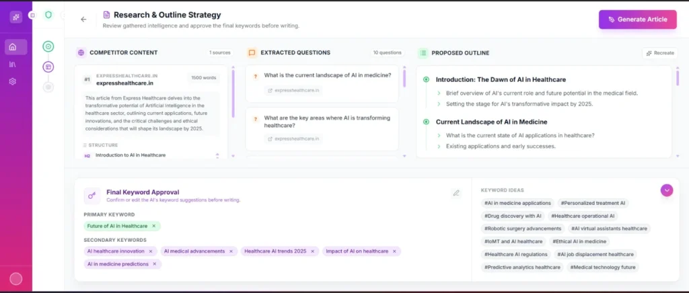Open the Settings gear in sidebar

(x=13, y=81)
